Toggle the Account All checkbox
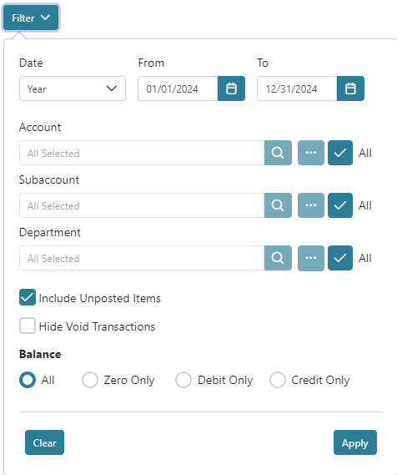 (x=340, y=153)
